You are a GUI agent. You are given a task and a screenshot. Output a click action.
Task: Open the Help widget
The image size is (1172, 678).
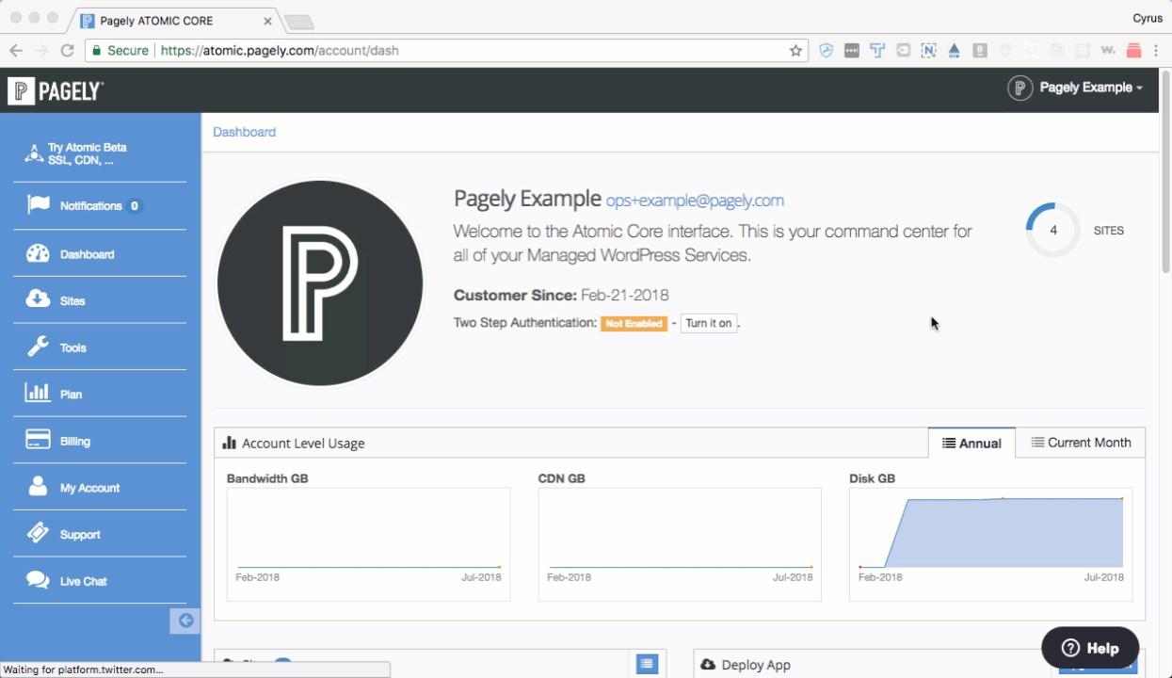point(1090,648)
